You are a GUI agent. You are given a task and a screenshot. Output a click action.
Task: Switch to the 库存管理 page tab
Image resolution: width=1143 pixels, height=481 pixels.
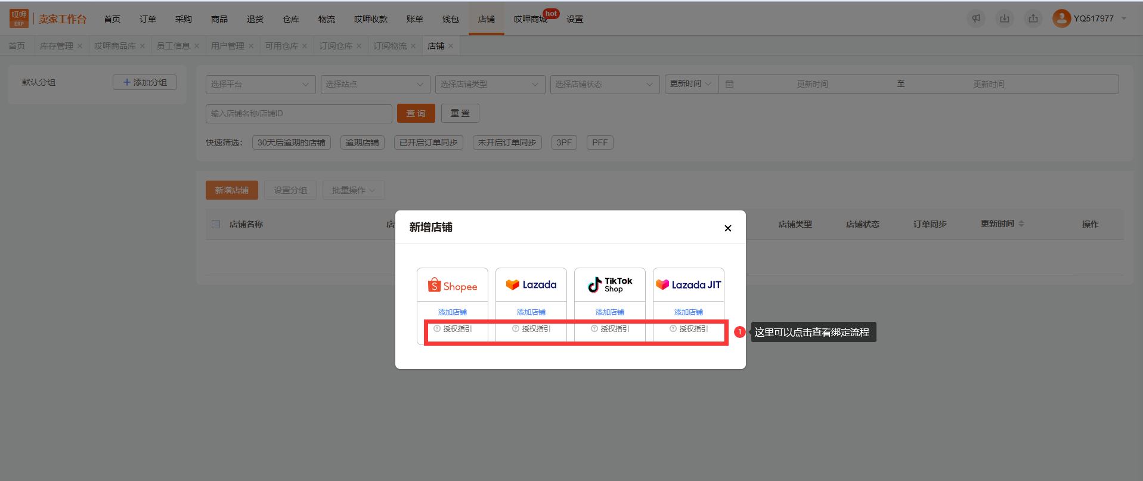57,46
